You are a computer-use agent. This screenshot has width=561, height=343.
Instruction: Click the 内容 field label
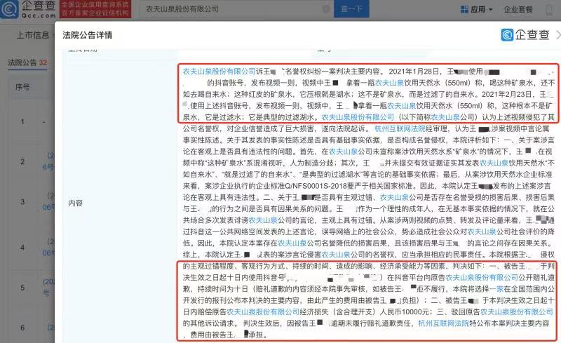[75, 203]
